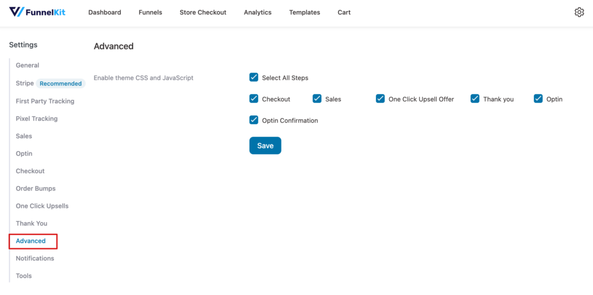593x295 pixels.
Task: Select Sales in settings sidebar
Action: point(24,136)
